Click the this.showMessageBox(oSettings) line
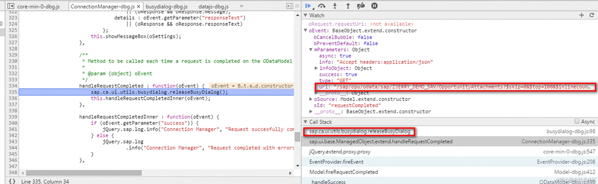 pyautogui.click(x=136, y=36)
